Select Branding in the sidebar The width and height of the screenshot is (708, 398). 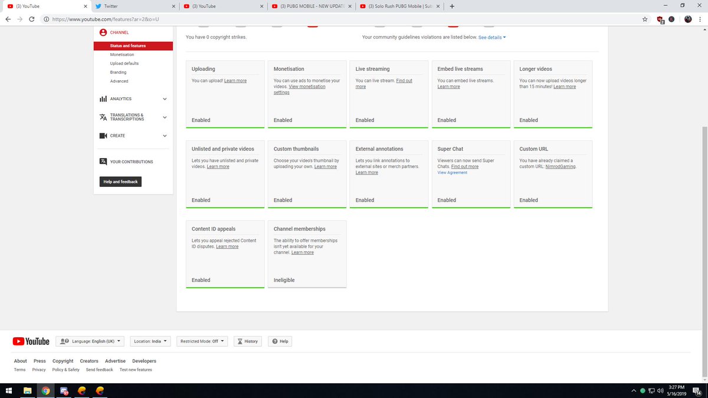click(118, 72)
